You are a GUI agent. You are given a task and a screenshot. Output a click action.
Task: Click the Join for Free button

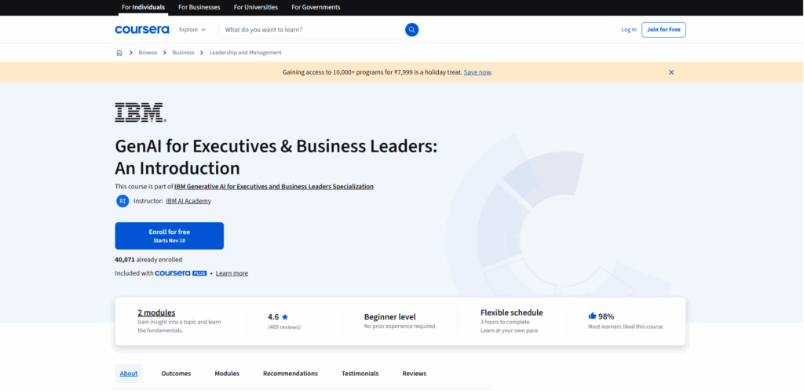coord(663,30)
